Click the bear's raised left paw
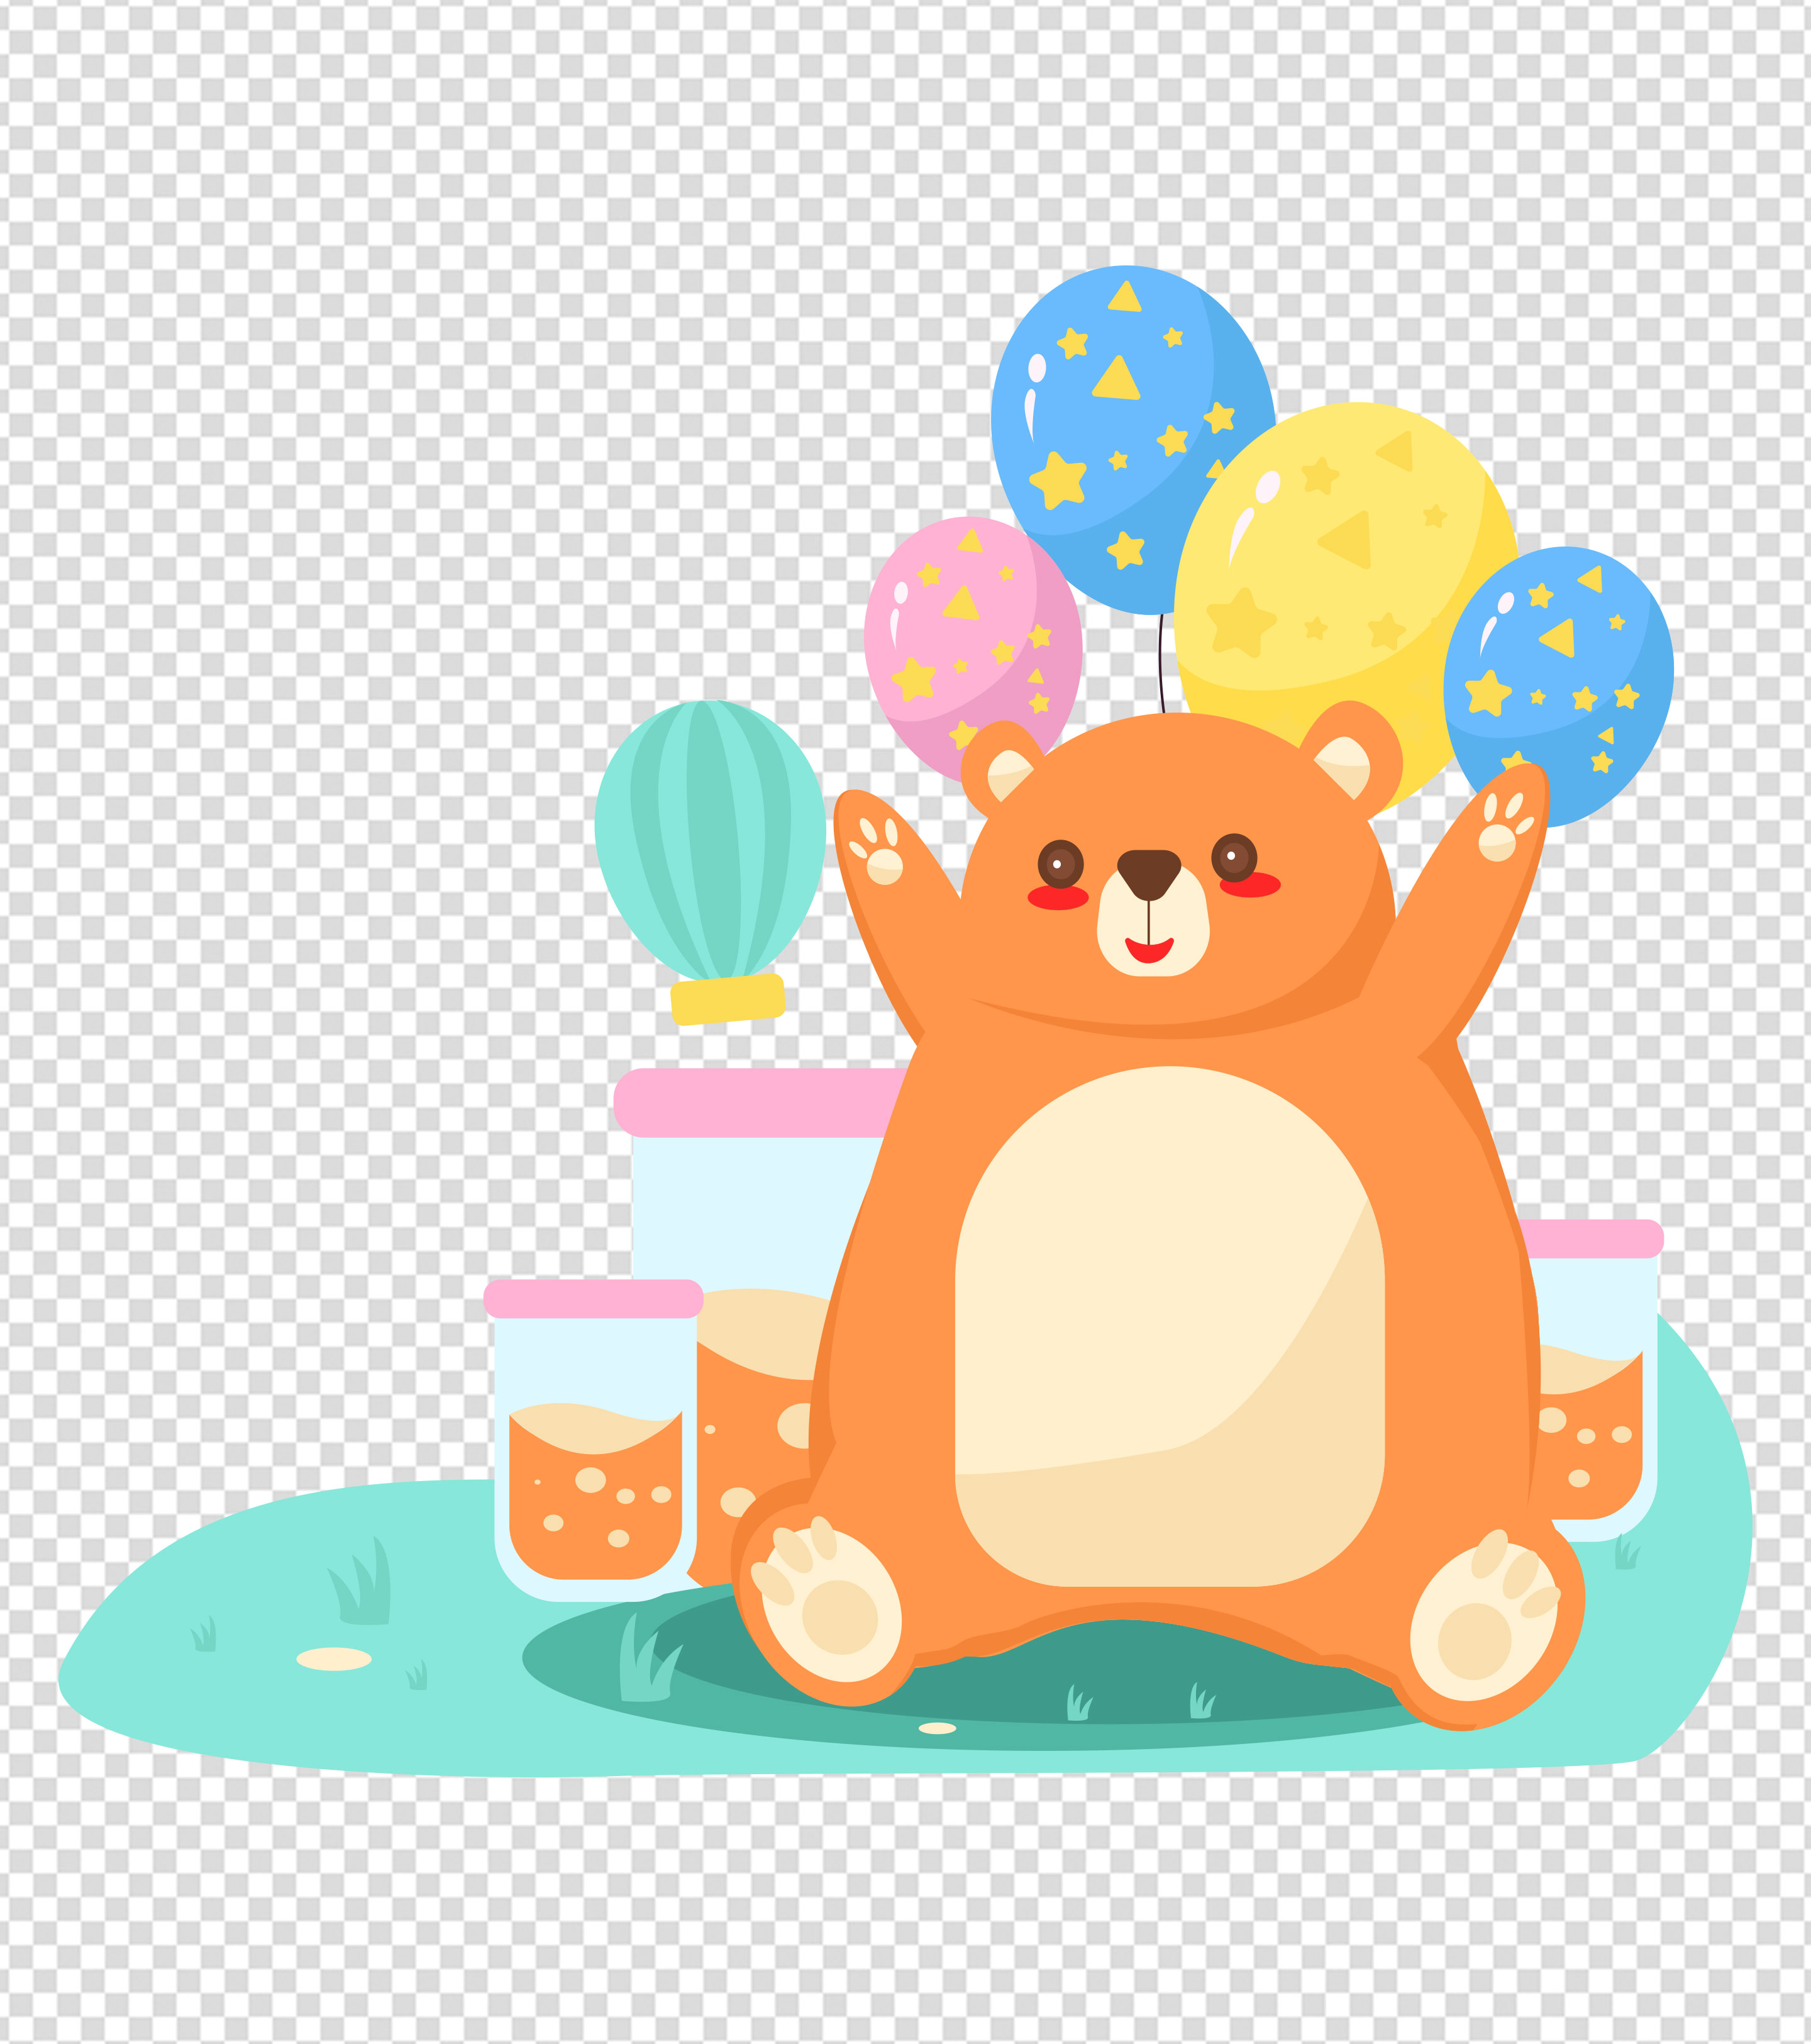The width and height of the screenshot is (1811, 2044). tap(880, 855)
